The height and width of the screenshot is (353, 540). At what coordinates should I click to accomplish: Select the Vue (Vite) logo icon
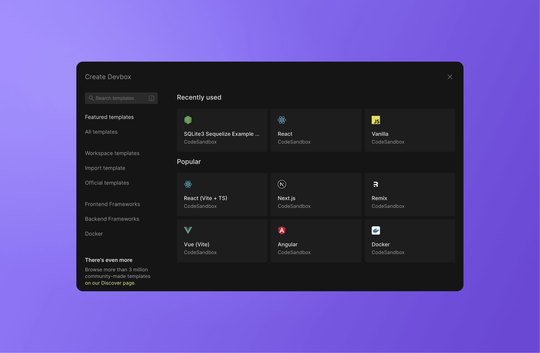188,230
